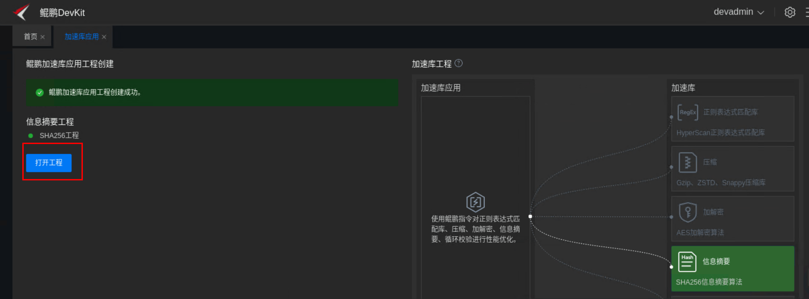Click the 加解密 card title
Screen dimensions: 809x299
(713, 212)
